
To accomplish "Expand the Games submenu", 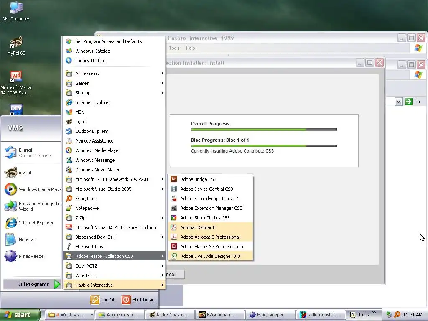I will [115, 83].
